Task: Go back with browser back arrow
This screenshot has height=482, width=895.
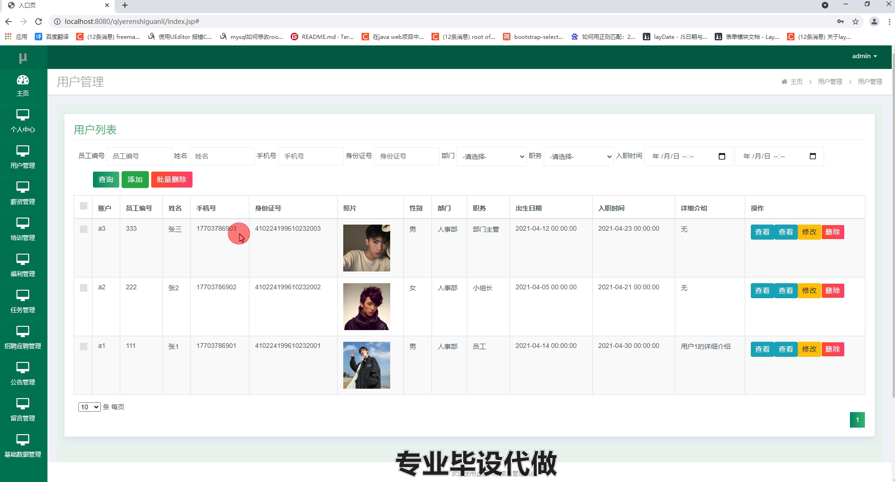Action: pos(8,22)
